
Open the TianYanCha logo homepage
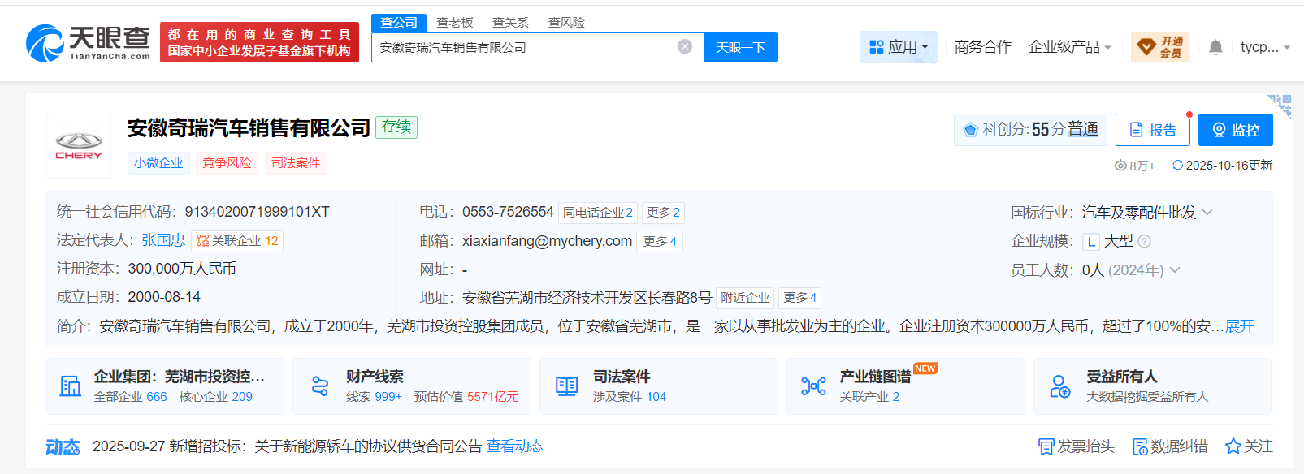coord(88,43)
